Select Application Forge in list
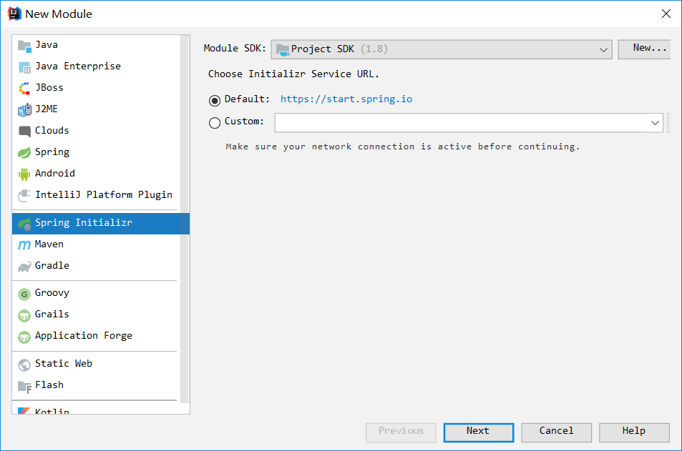Image resolution: width=682 pixels, height=451 pixels. (x=83, y=336)
